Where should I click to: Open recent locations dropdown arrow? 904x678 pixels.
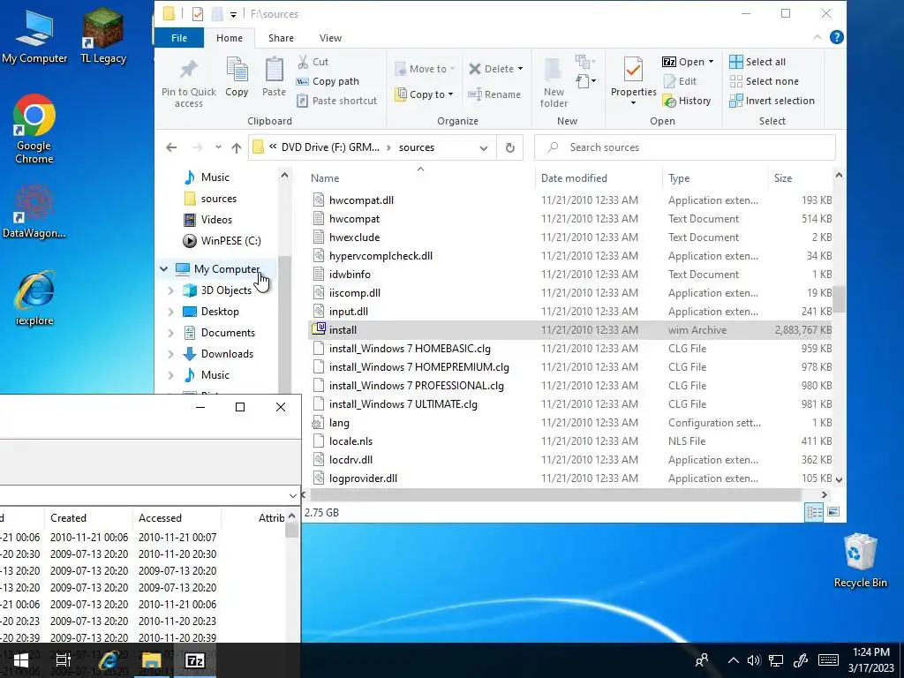[x=218, y=147]
